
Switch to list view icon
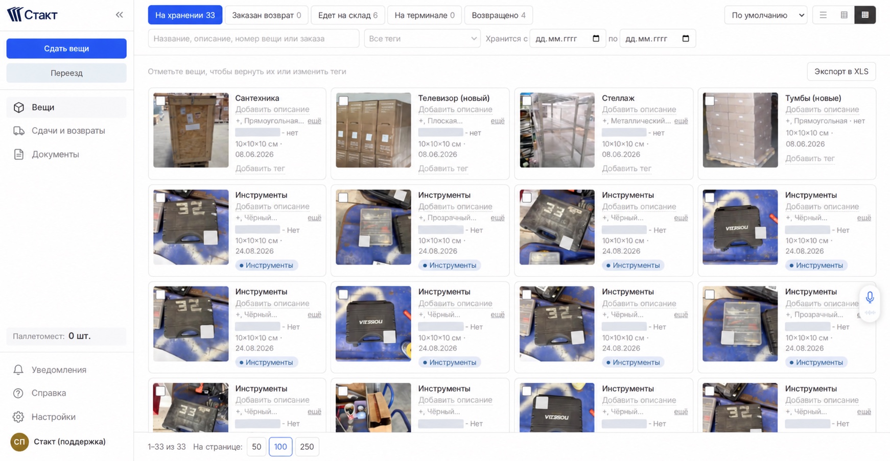tap(823, 15)
